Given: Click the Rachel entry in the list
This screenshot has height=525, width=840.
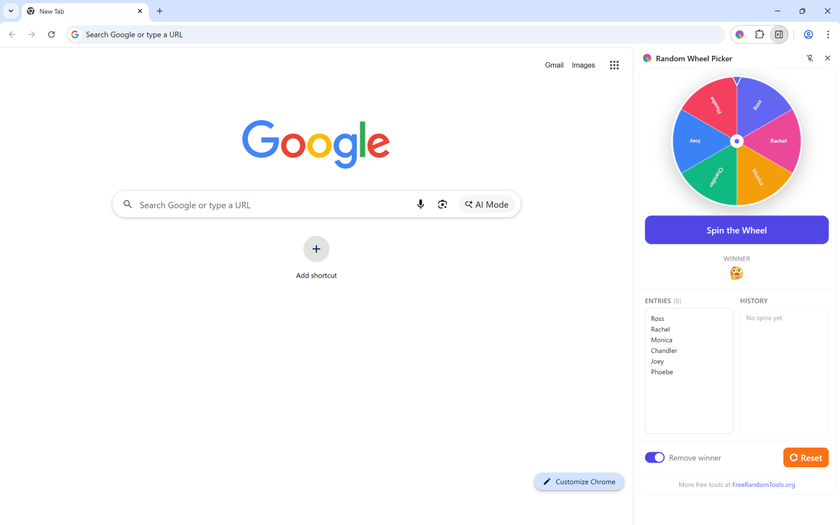Looking at the screenshot, I should (x=660, y=329).
